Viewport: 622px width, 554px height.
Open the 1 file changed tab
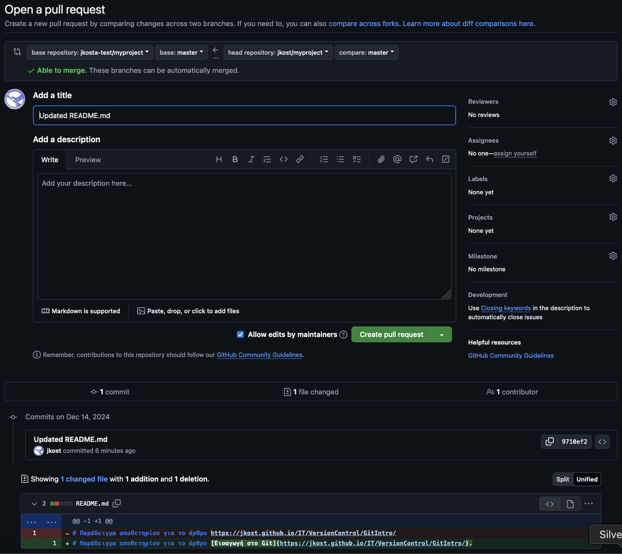pyautogui.click(x=311, y=392)
